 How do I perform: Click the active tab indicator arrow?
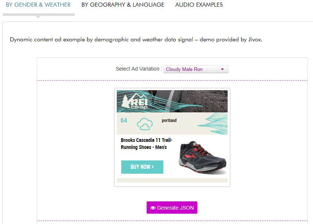pos(38,17)
